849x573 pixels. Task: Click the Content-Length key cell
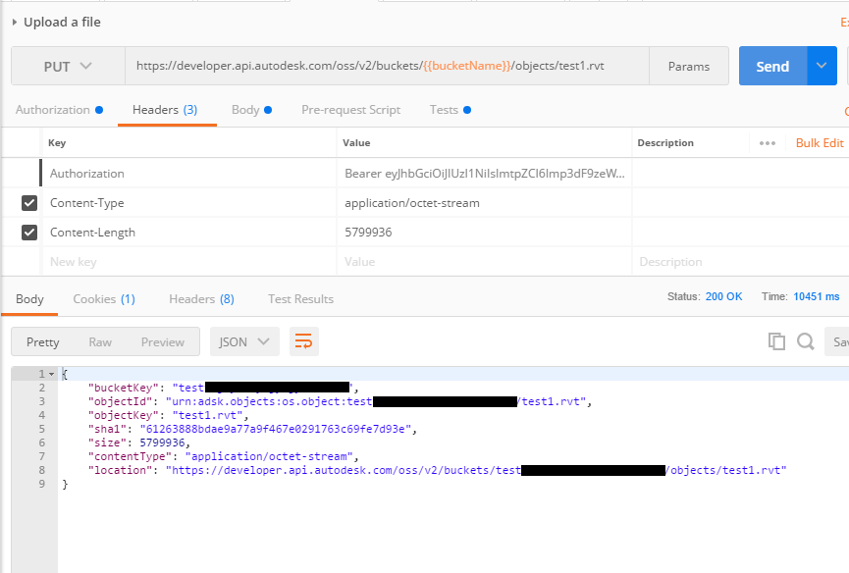point(189,233)
